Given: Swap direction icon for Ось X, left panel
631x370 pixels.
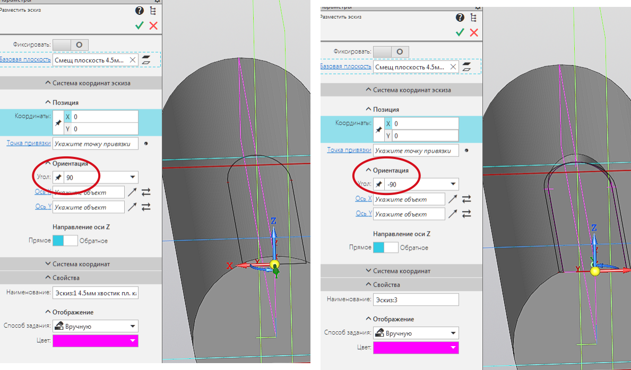Looking at the screenshot, I should pos(146,192).
